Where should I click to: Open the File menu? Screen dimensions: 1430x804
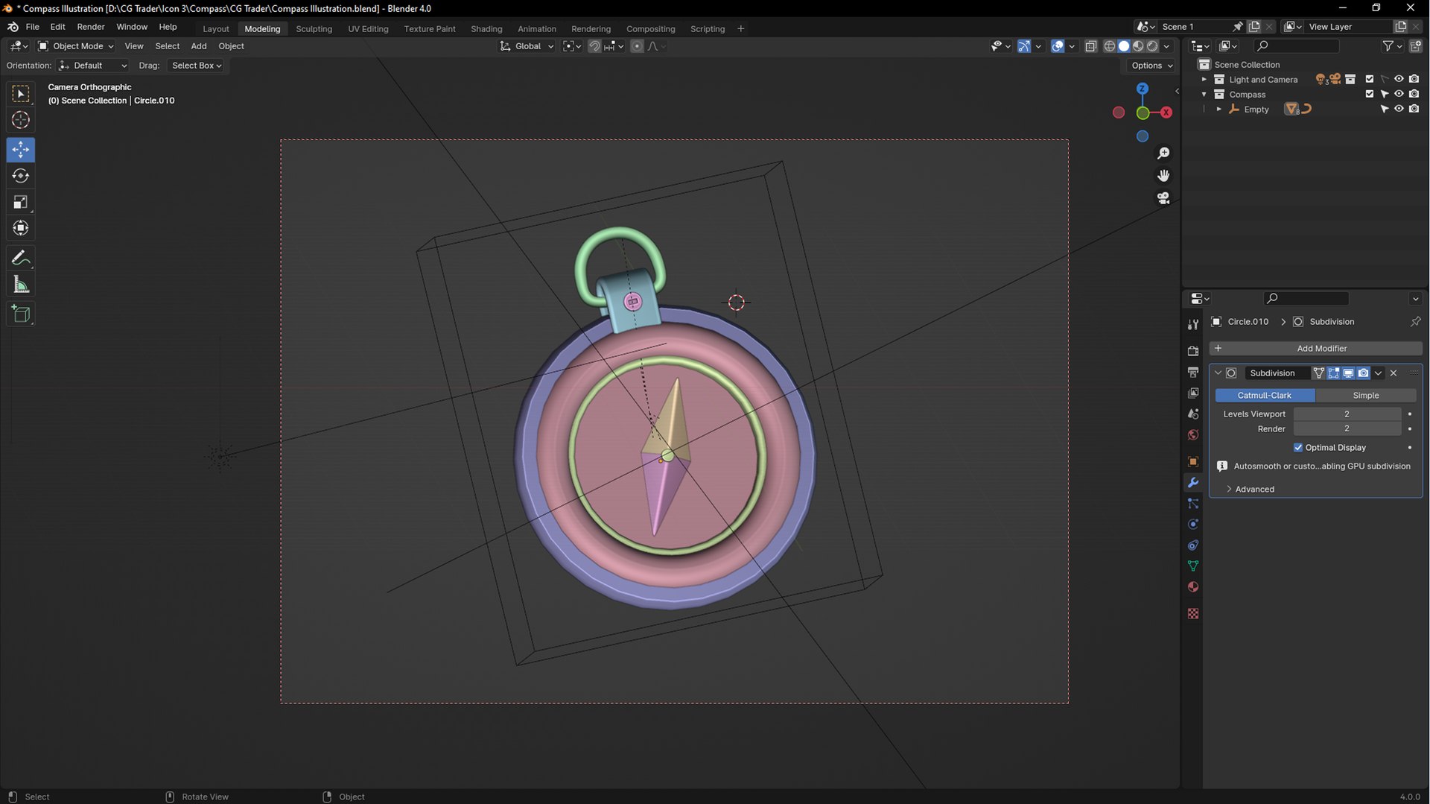tap(32, 27)
